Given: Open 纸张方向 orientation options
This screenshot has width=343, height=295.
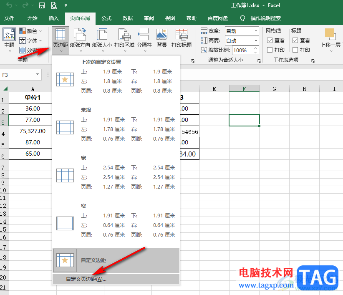Looking at the screenshot, I should 80,40.
